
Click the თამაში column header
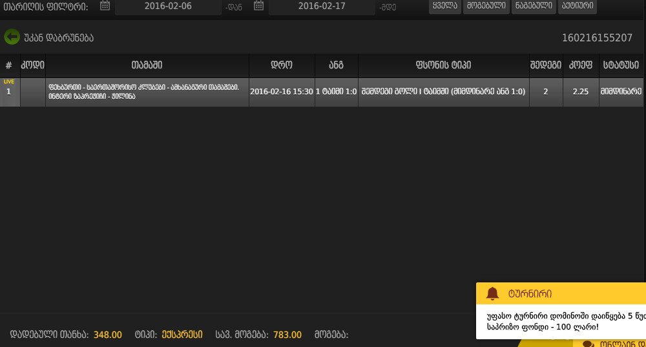tap(147, 65)
